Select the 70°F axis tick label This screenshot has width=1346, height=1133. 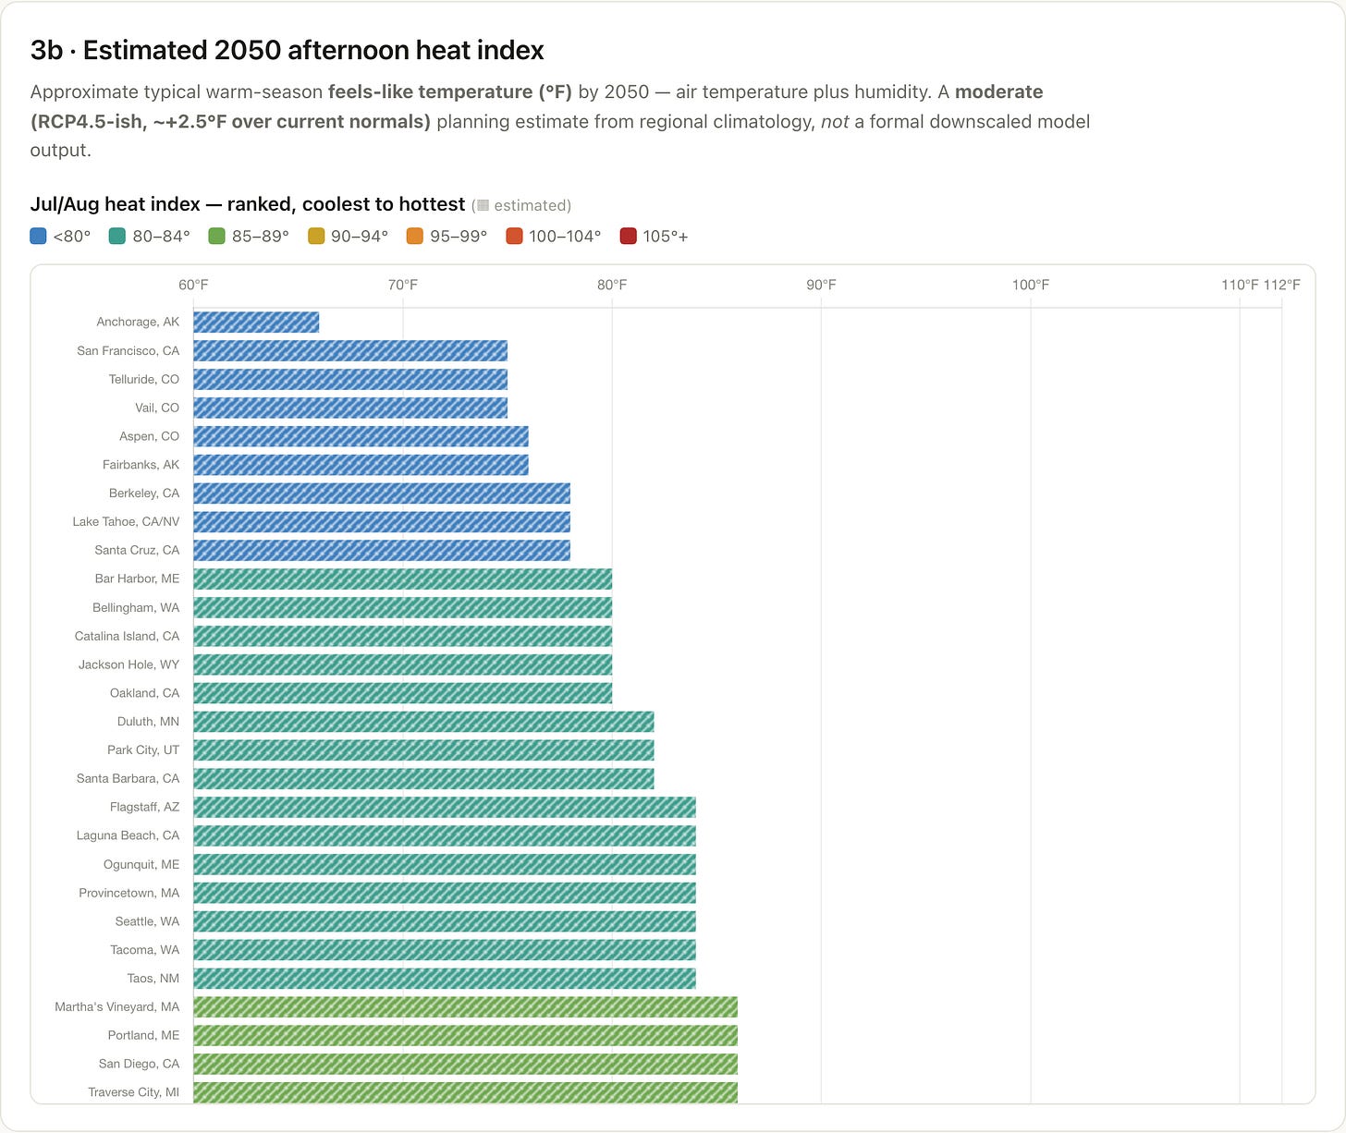403,285
